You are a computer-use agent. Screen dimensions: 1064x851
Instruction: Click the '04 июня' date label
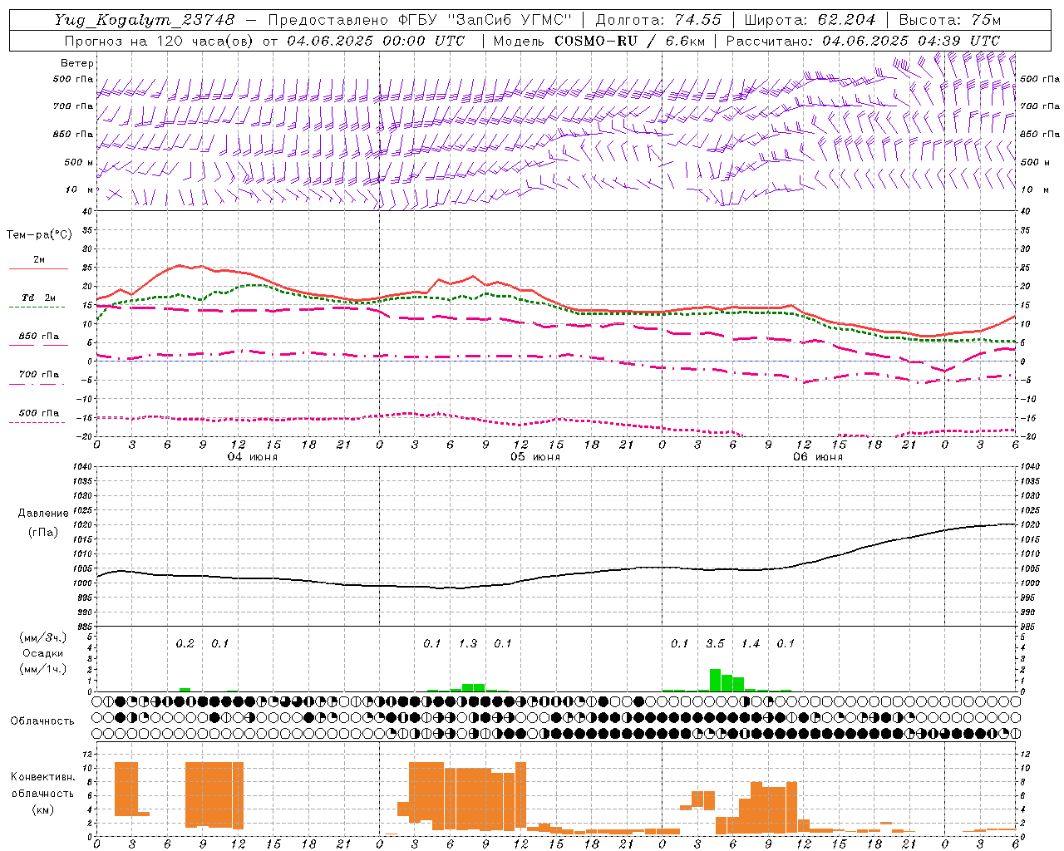(253, 457)
